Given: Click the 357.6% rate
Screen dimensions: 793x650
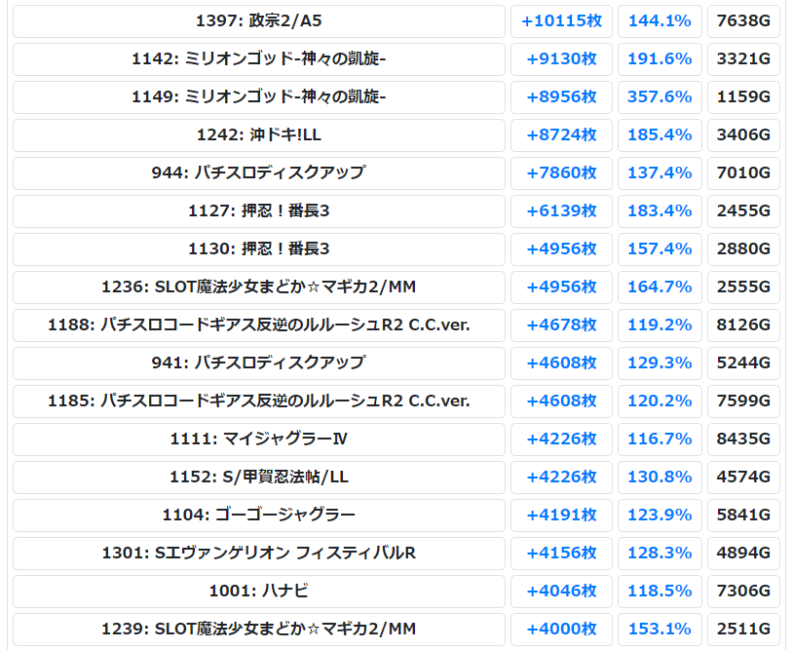Looking at the screenshot, I should [x=660, y=97].
